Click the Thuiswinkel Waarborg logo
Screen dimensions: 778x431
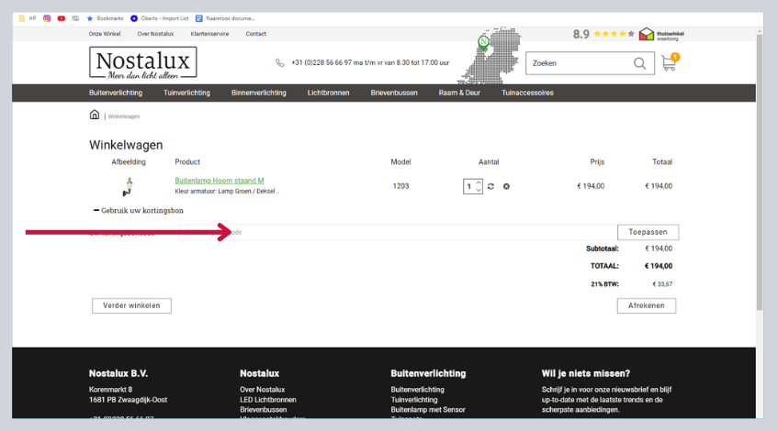tap(661, 34)
